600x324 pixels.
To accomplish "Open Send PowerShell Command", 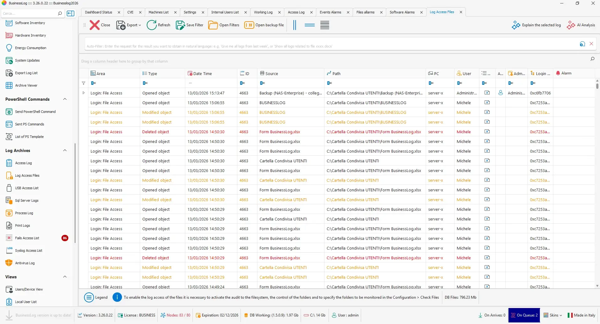I will coord(35,112).
